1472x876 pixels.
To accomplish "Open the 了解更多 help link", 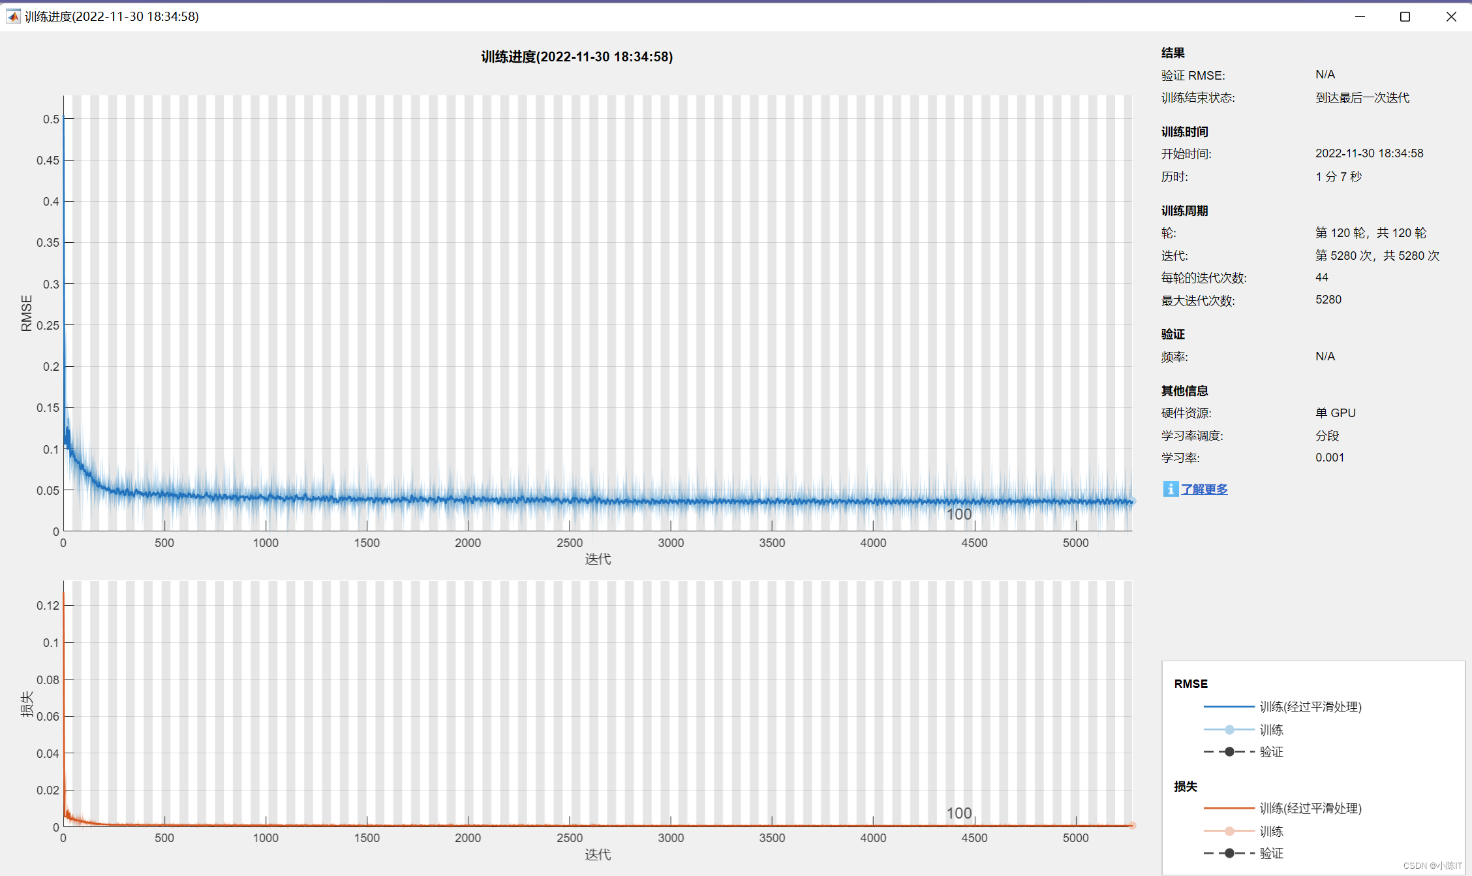I will (x=1204, y=489).
